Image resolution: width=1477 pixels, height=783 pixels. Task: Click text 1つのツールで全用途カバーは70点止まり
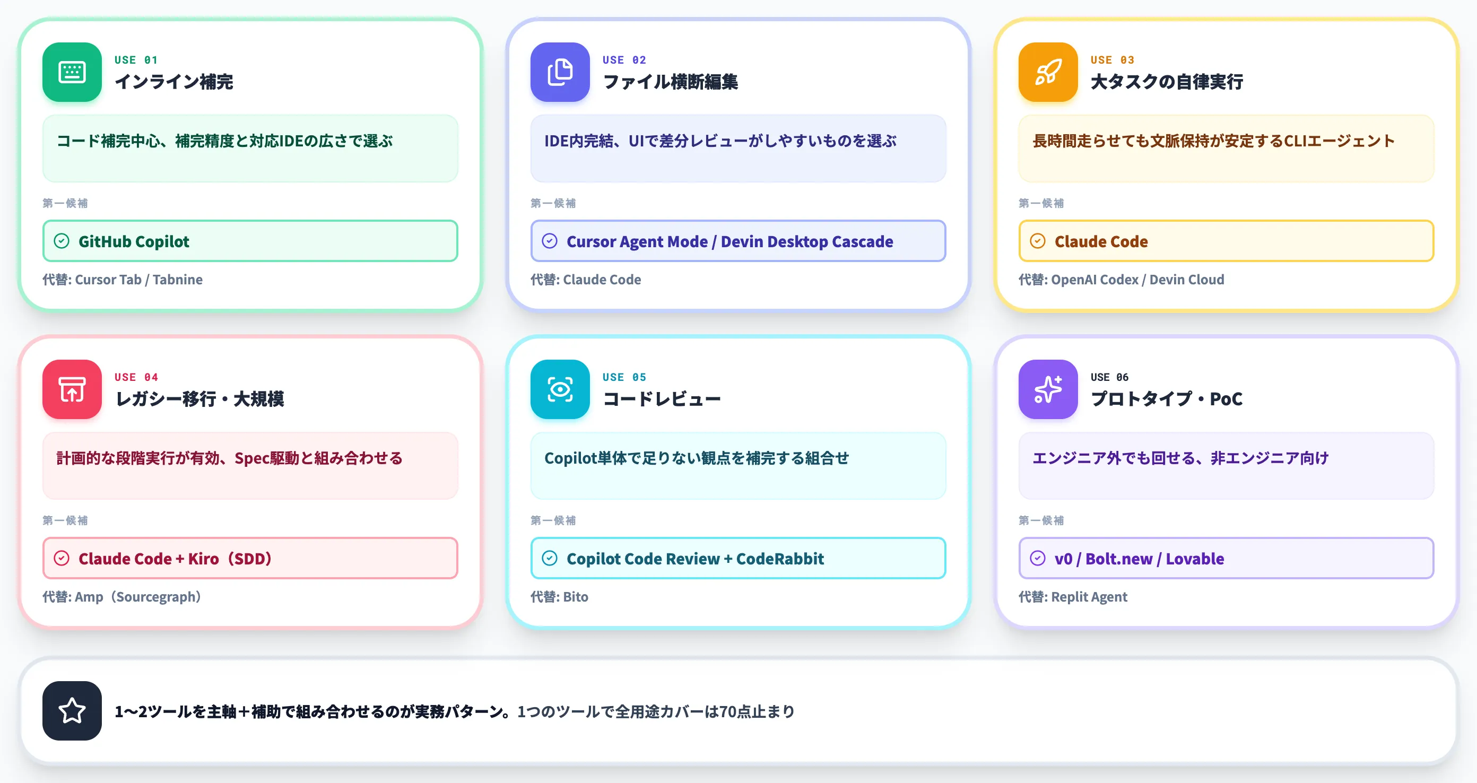pos(655,711)
